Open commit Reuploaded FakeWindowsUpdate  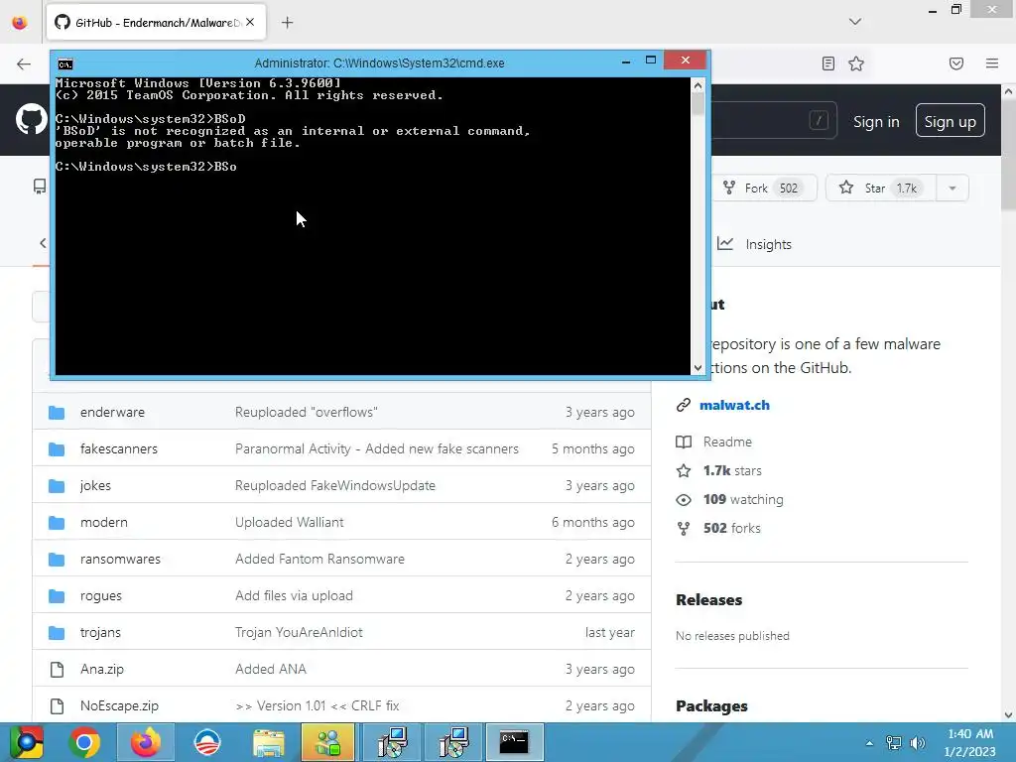tap(335, 485)
